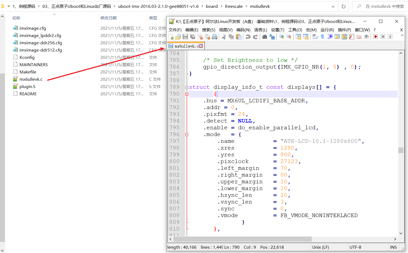Image resolution: width=408 pixels, height=253 pixels.
Task: Click the Unix (LF) status bar field
Action: click(x=329, y=247)
